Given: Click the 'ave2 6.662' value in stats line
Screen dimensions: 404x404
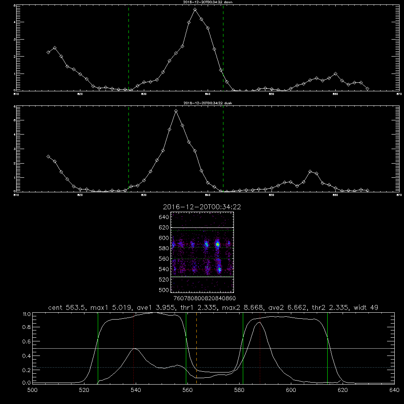Looking at the screenshot, I should coord(287,307).
